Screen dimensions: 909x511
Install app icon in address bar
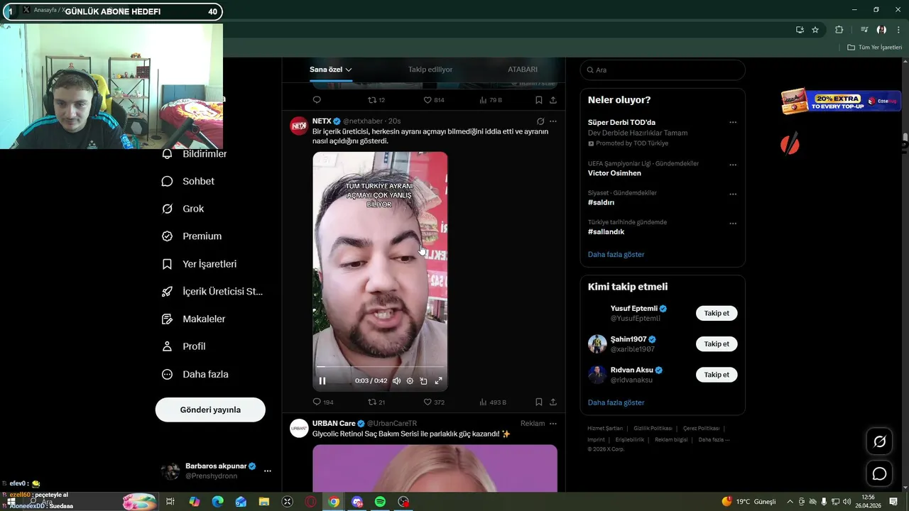tap(800, 30)
